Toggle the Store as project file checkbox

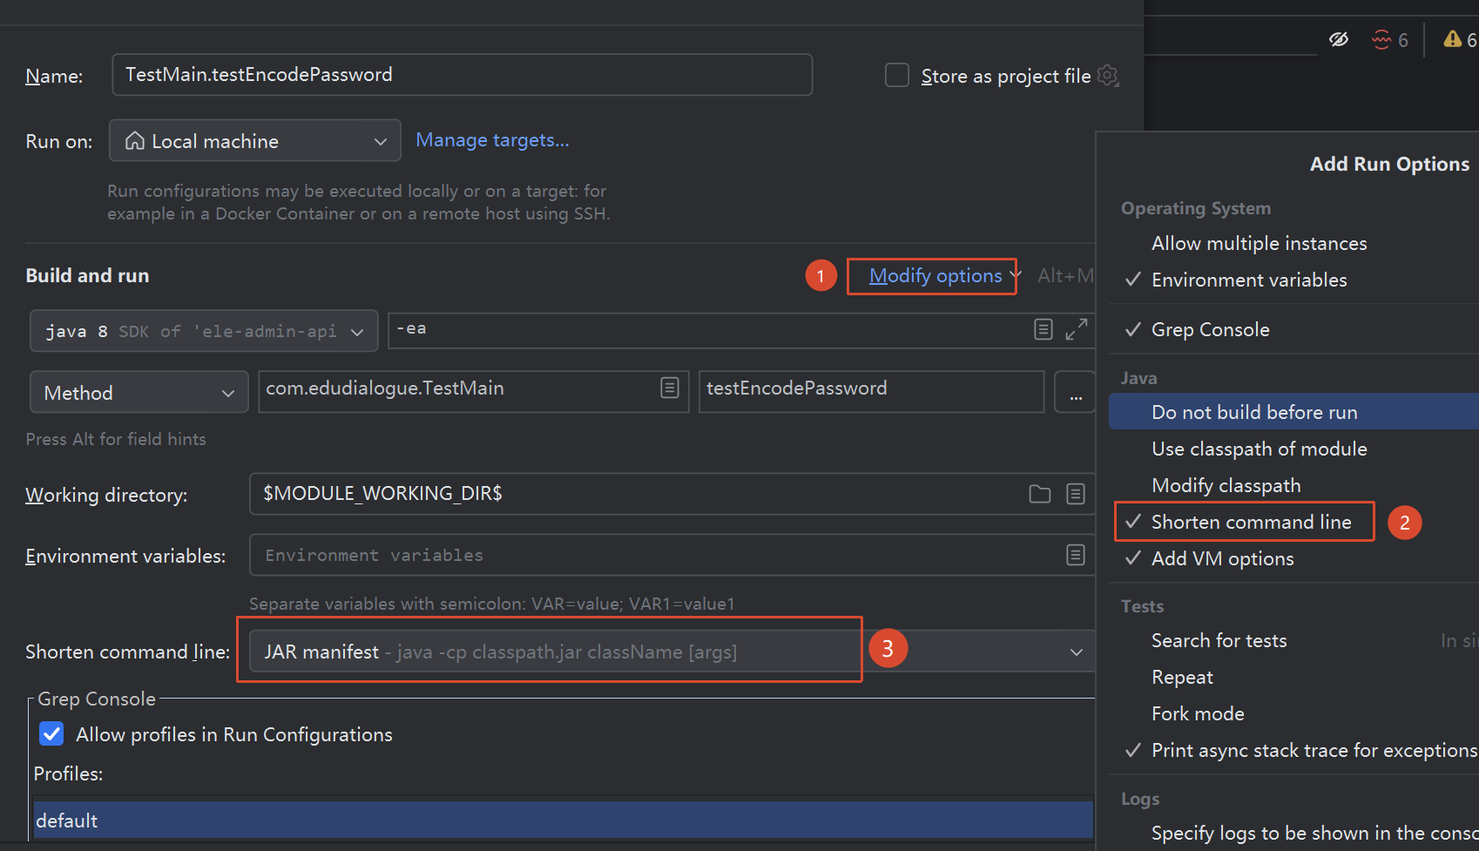[897, 76]
